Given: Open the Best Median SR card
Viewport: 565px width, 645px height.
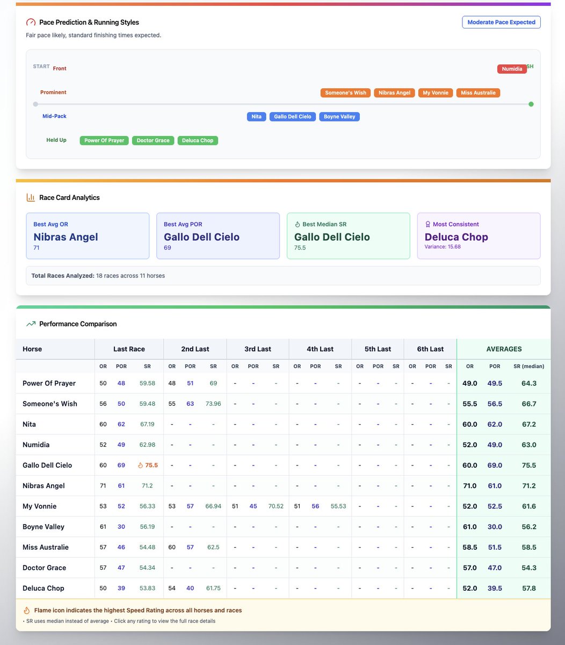Looking at the screenshot, I should [349, 236].
